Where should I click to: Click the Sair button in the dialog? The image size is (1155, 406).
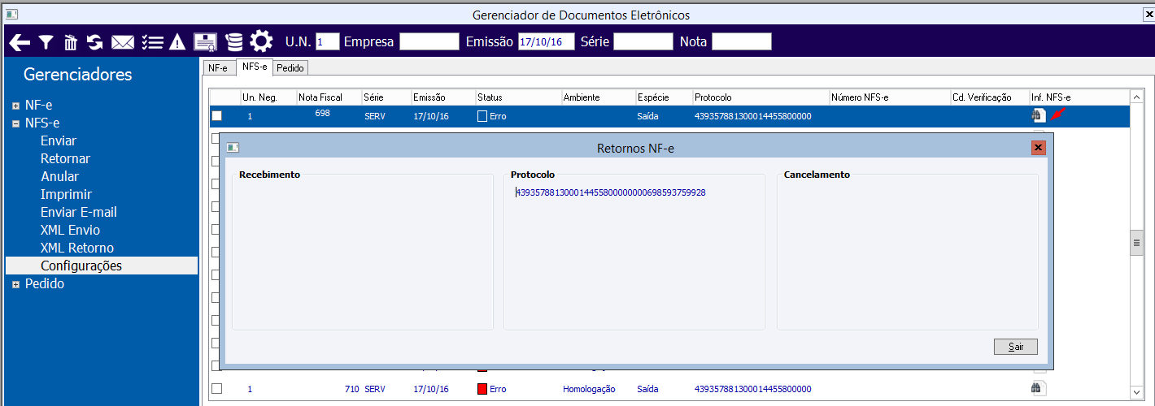(1016, 347)
